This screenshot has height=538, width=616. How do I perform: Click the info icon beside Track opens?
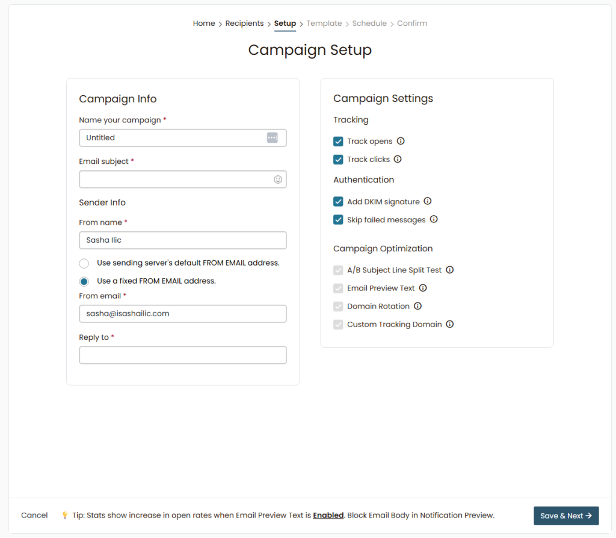pyautogui.click(x=401, y=141)
